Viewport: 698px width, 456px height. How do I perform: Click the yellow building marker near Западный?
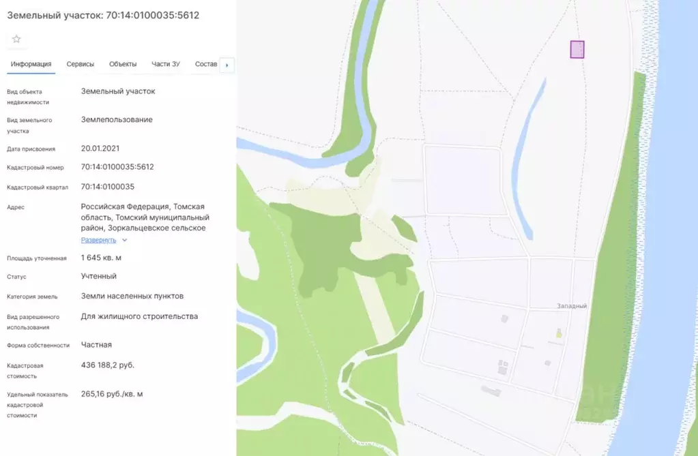point(559,333)
